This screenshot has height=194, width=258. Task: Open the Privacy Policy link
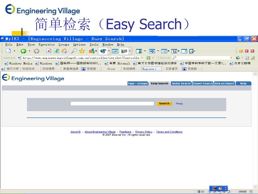(144, 132)
